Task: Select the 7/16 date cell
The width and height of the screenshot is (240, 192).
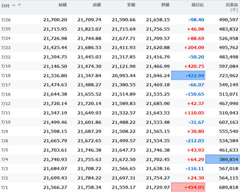Action: pos(6,94)
